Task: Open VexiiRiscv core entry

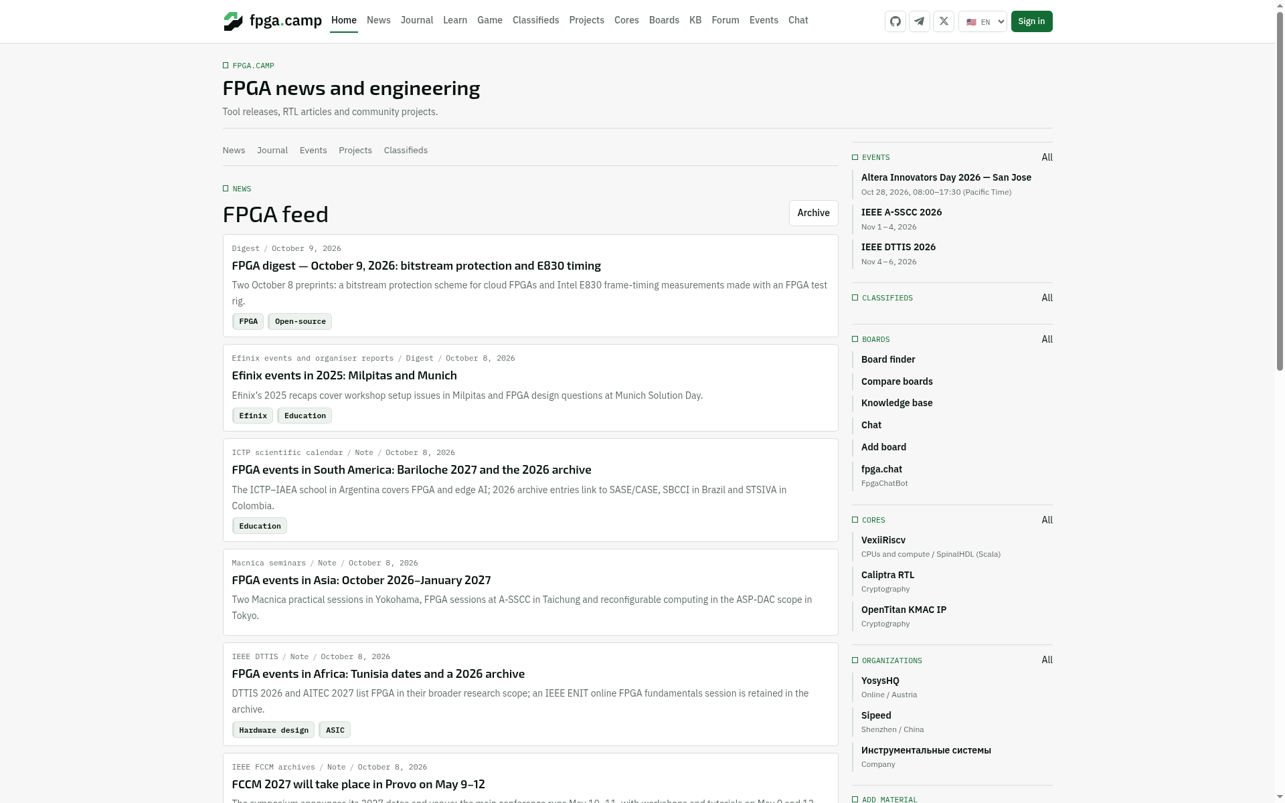Action: [883, 540]
